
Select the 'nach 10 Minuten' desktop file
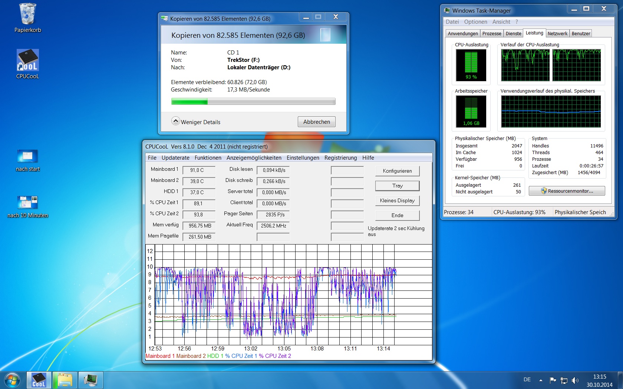pyautogui.click(x=27, y=203)
